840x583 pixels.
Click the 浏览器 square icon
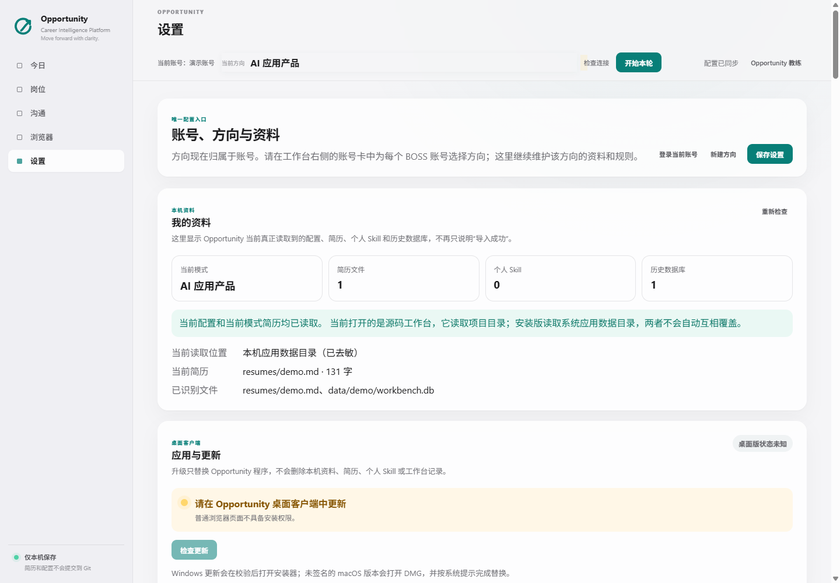coord(19,137)
